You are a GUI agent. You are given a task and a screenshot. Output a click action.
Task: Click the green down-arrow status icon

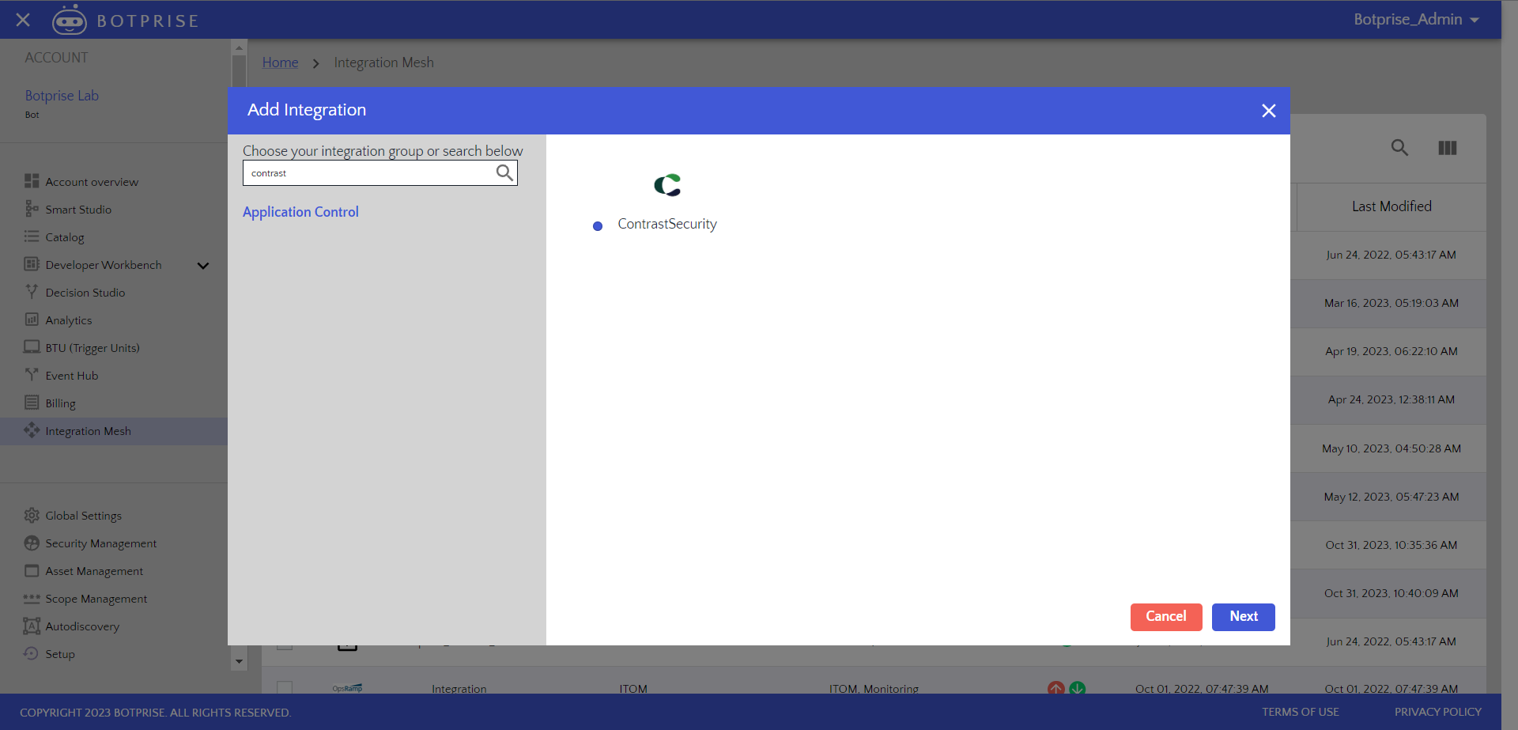(1078, 688)
